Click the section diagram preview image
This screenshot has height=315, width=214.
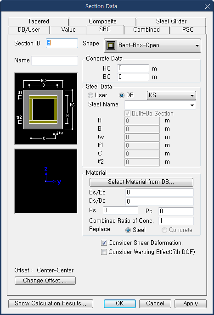[x=46, y=109]
